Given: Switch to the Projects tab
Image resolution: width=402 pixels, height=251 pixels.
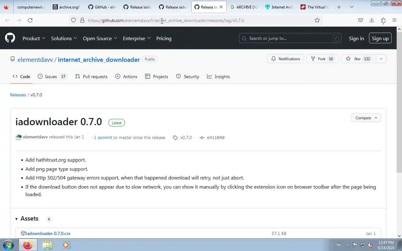Looking at the screenshot, I should tap(157, 77).
